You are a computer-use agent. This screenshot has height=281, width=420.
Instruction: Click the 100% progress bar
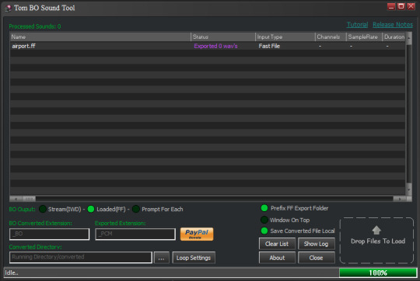coord(378,272)
